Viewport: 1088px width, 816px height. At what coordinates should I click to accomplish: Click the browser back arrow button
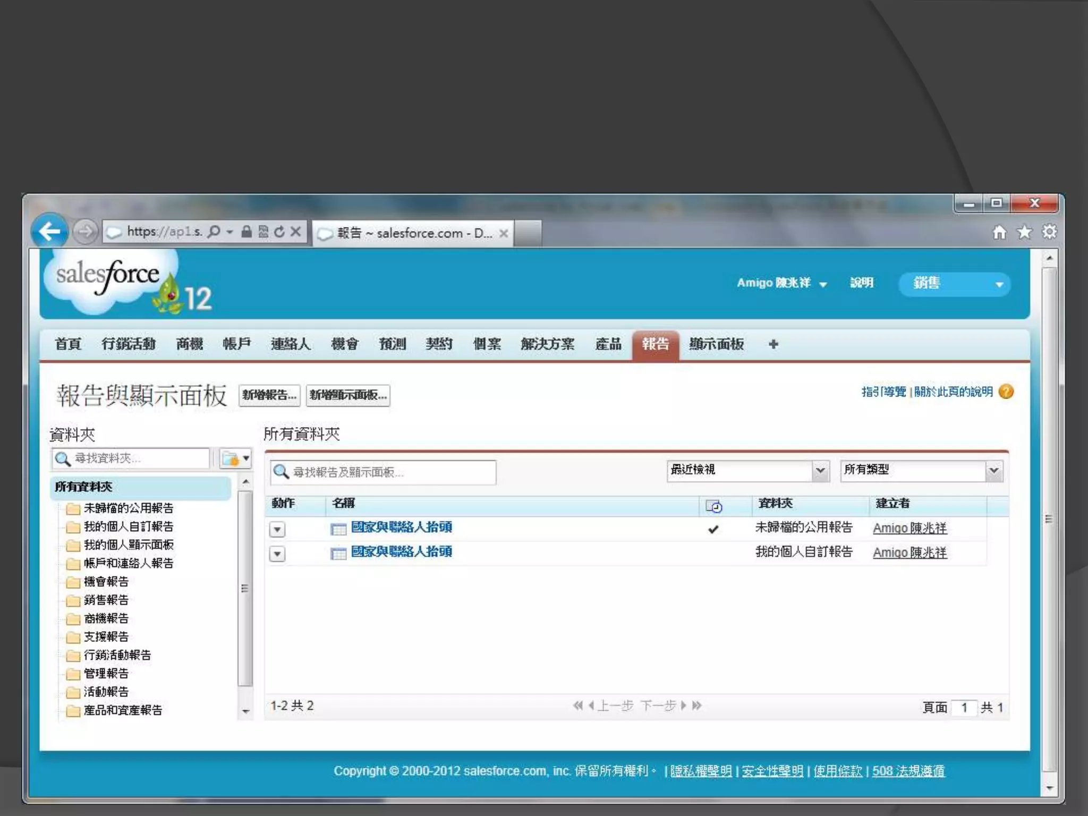point(49,231)
